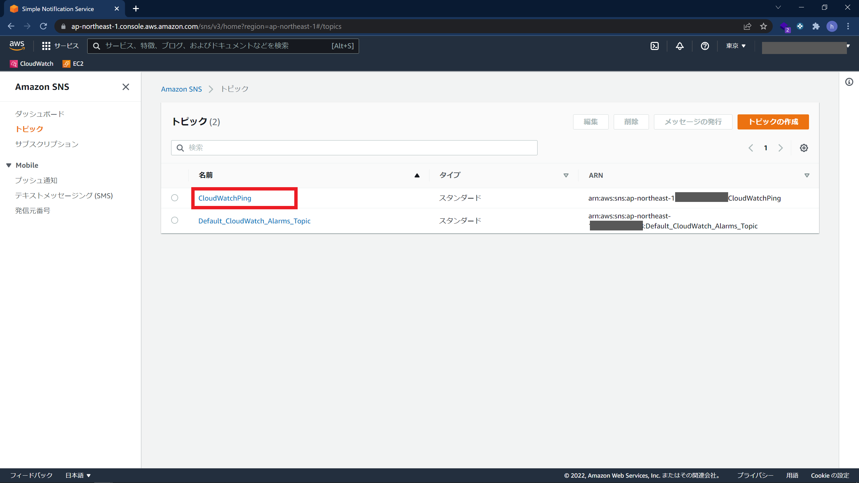The image size is (859, 483).
Task: Open table preferences gear icon
Action: tap(804, 148)
